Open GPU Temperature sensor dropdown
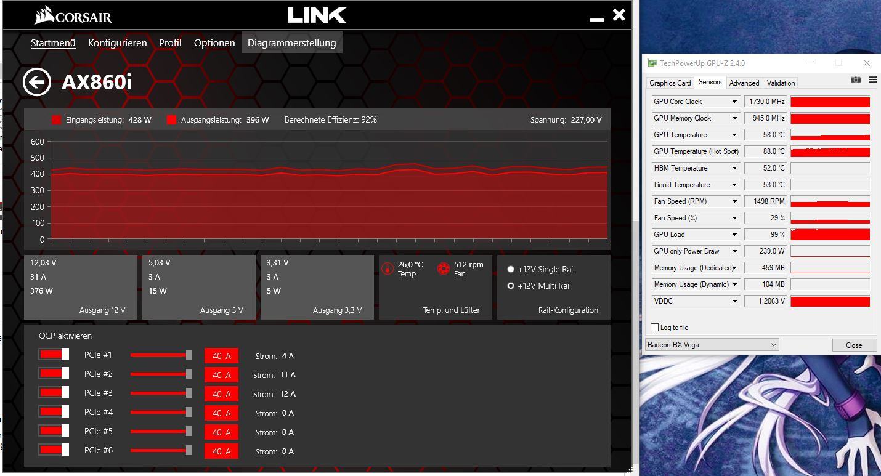The image size is (881, 476). pos(734,135)
